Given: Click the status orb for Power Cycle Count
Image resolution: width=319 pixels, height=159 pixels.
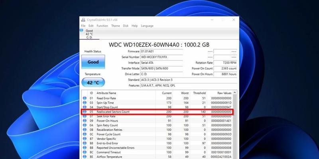Looking at the screenshot, I should point(85,134).
